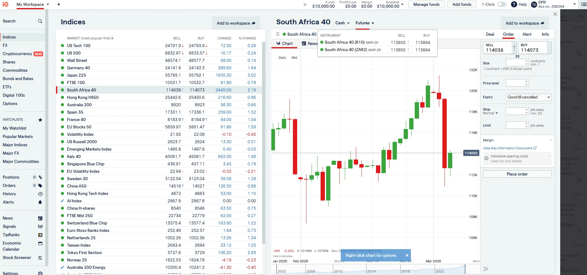Image resolution: width=587 pixels, height=275 pixels.
Task: Open My Watchlist in sidebar
Action: pos(14,128)
